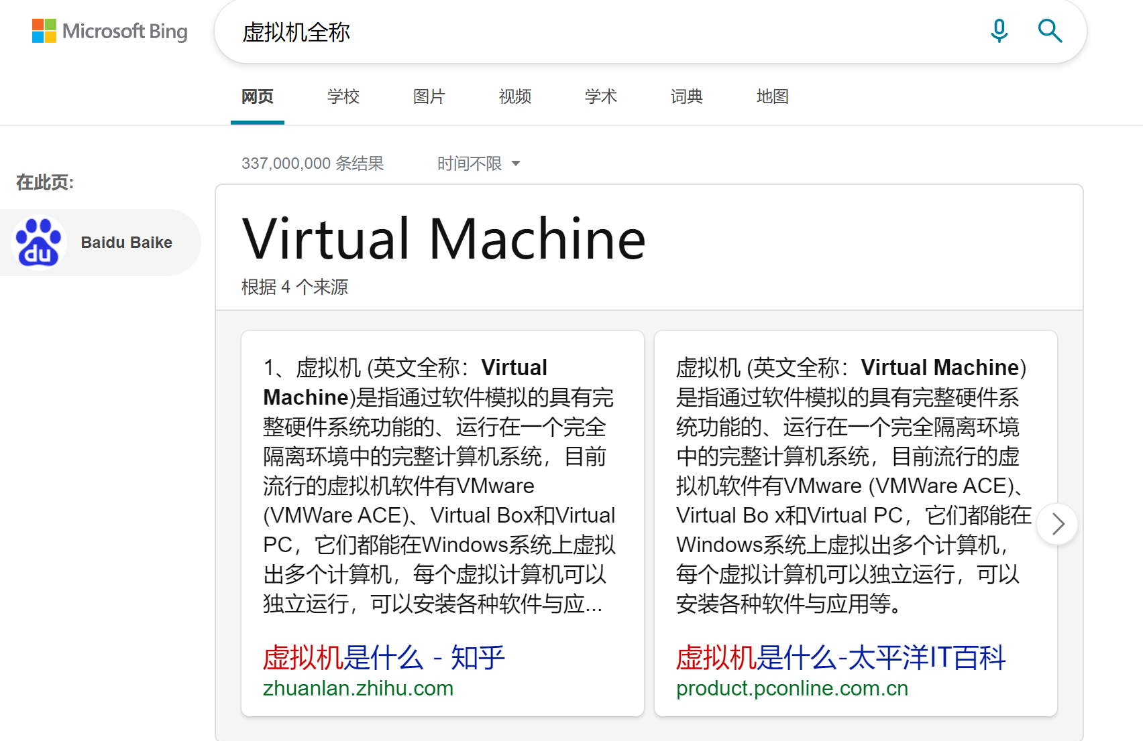Click the Virtual Machine answer heading
The height and width of the screenshot is (741, 1143).
coord(443,239)
